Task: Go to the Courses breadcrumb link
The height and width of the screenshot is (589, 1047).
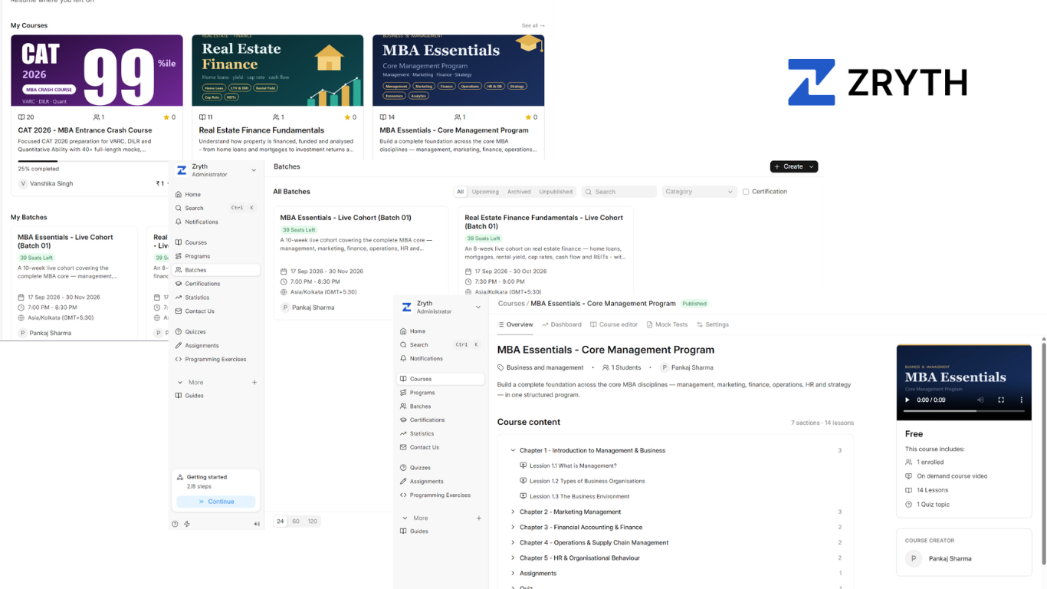Action: 511,304
